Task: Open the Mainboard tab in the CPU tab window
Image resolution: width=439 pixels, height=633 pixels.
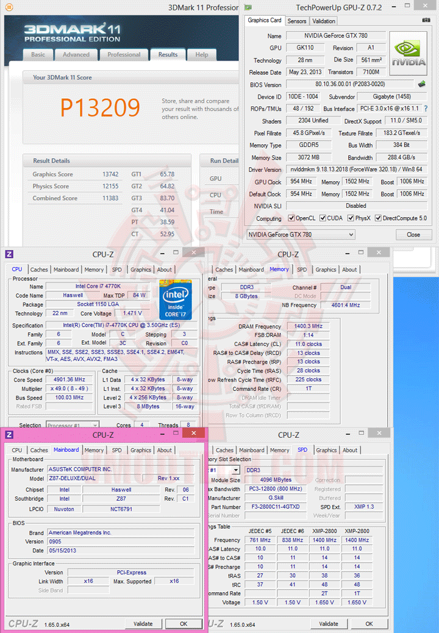Action: (66, 270)
